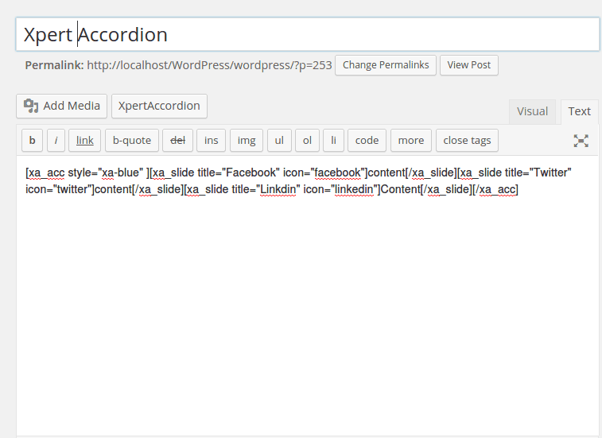The width and height of the screenshot is (602, 438).
Task: Click the Add Media button
Action: tap(62, 106)
